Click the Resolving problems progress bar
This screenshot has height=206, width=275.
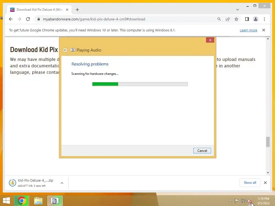point(140,84)
